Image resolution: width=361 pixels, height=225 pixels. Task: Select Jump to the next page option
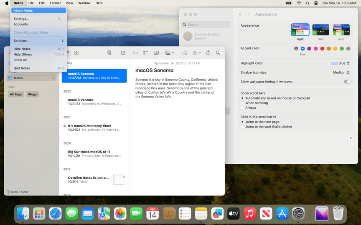(242, 122)
